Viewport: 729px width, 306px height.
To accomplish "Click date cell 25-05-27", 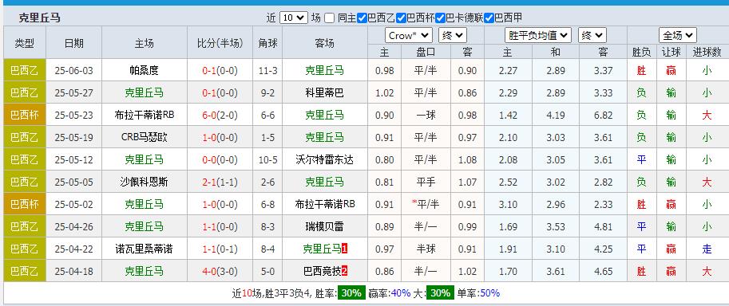I will (x=74, y=93).
